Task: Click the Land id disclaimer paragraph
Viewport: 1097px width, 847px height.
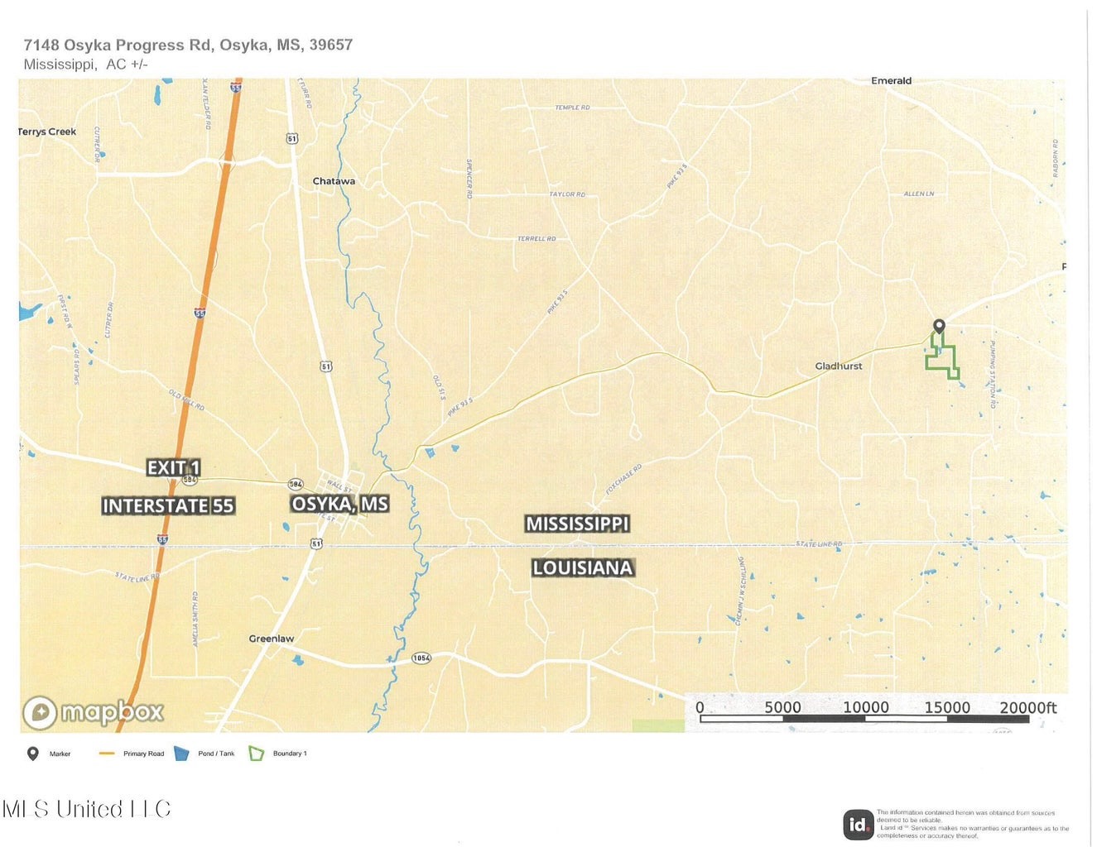Action: [973, 824]
